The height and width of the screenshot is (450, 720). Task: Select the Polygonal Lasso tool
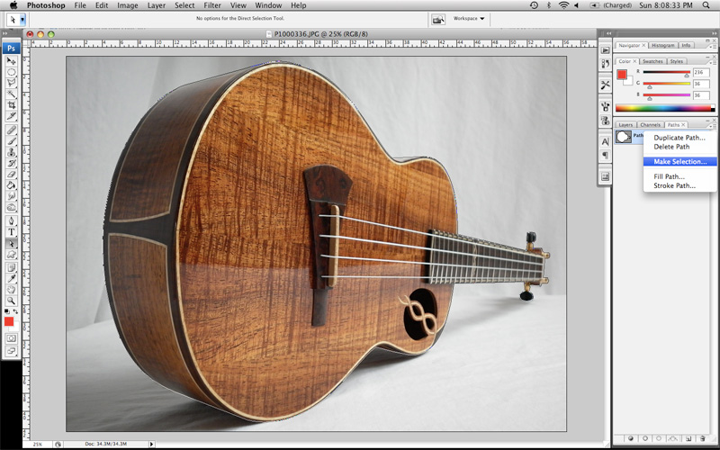click(12, 83)
